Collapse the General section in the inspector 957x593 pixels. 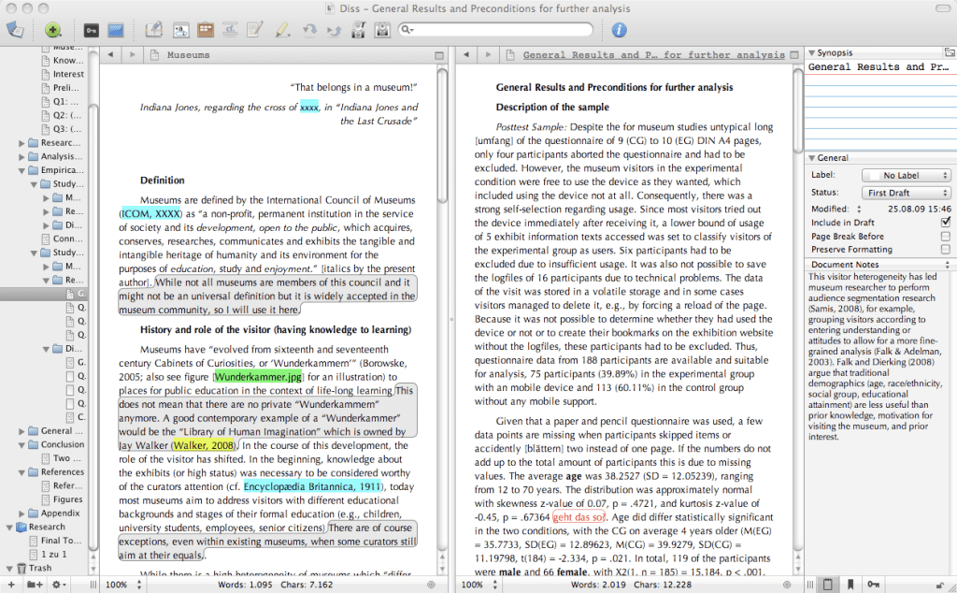point(812,157)
